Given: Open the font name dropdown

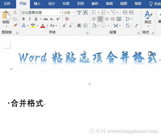Looking at the screenshot, I should click(60, 12).
